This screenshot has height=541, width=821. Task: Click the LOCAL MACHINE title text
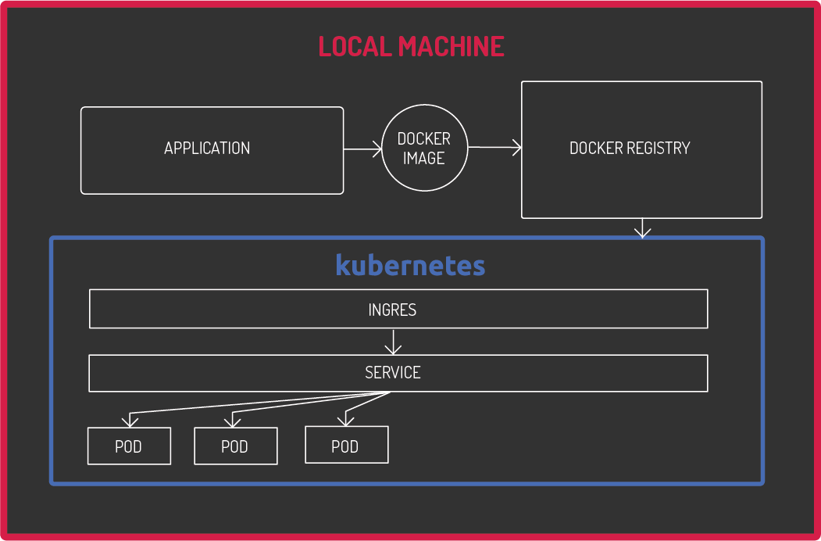pyautogui.click(x=411, y=47)
